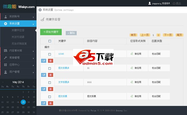Image resolution: width=187 pixels, height=115 pixels.
Task: Check the box for keyword 12345
Action: pyautogui.click(x=49, y=54)
